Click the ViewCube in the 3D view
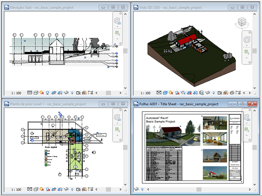The height and width of the screenshot is (196, 262). [x=242, y=22]
